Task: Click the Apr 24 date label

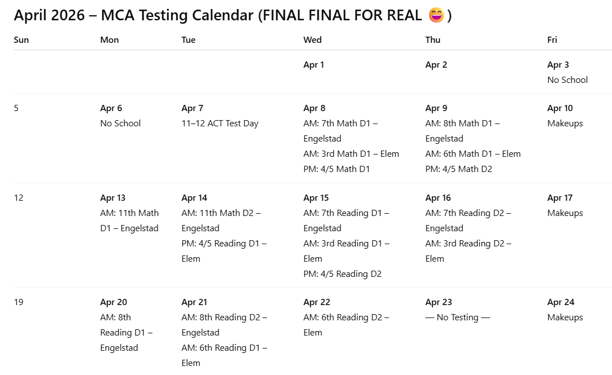Action: point(561,302)
